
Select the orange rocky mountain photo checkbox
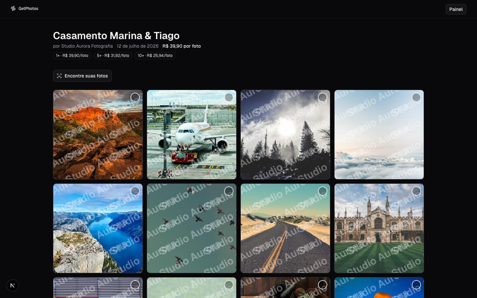[135, 97]
